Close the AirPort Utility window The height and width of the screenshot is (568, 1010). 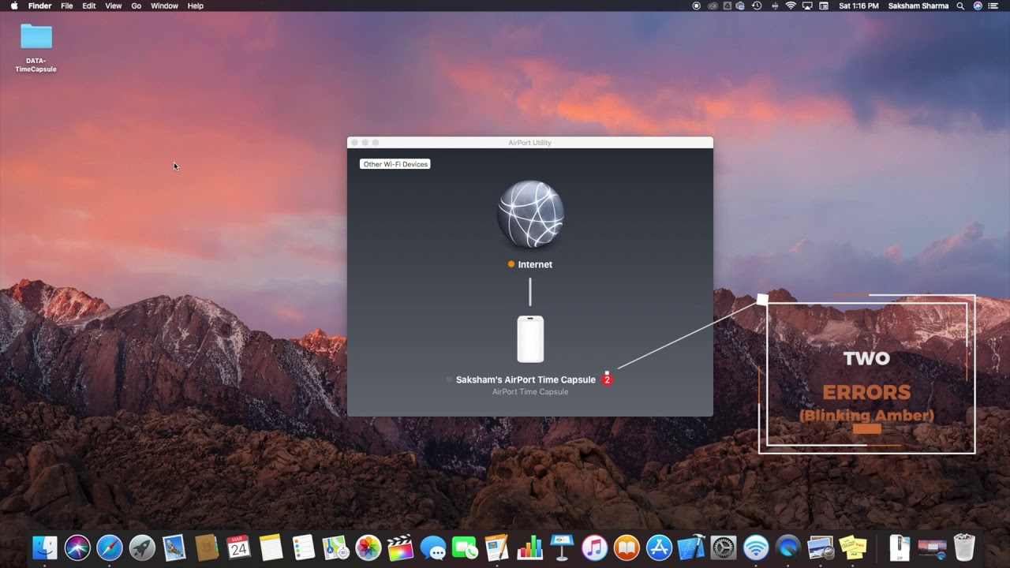[x=354, y=143]
